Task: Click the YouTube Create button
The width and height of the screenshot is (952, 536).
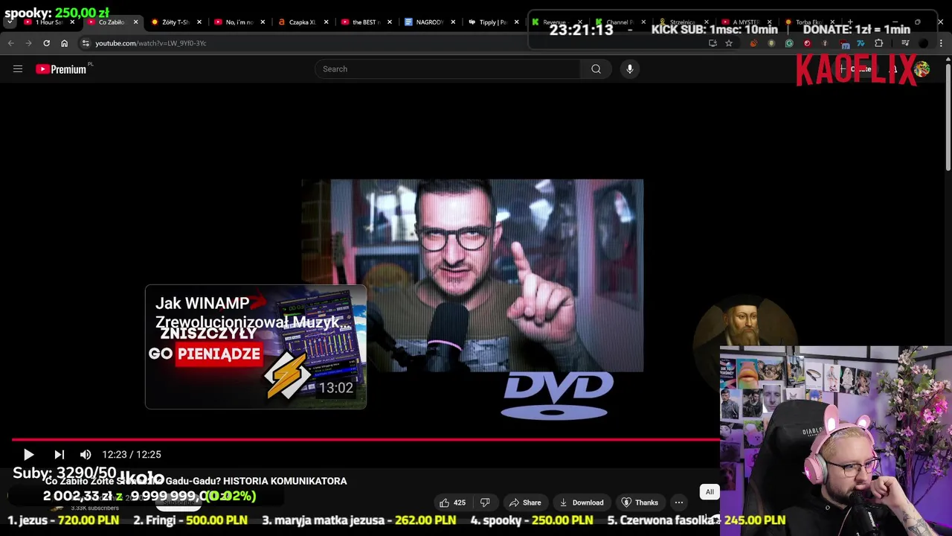Action: coord(857,69)
